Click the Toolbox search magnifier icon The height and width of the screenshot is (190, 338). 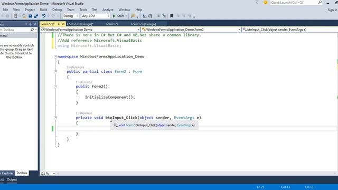pyautogui.click(x=32, y=30)
